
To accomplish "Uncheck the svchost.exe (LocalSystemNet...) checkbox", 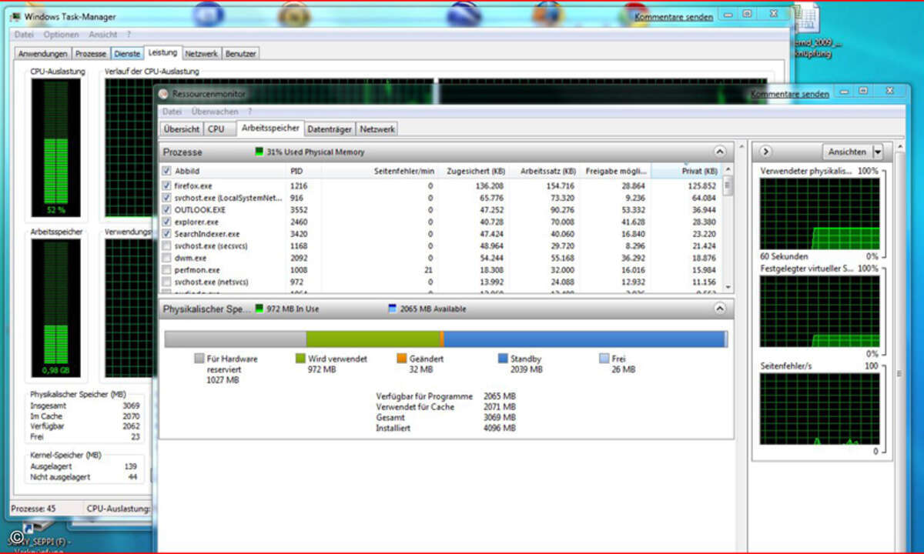I will click(167, 198).
